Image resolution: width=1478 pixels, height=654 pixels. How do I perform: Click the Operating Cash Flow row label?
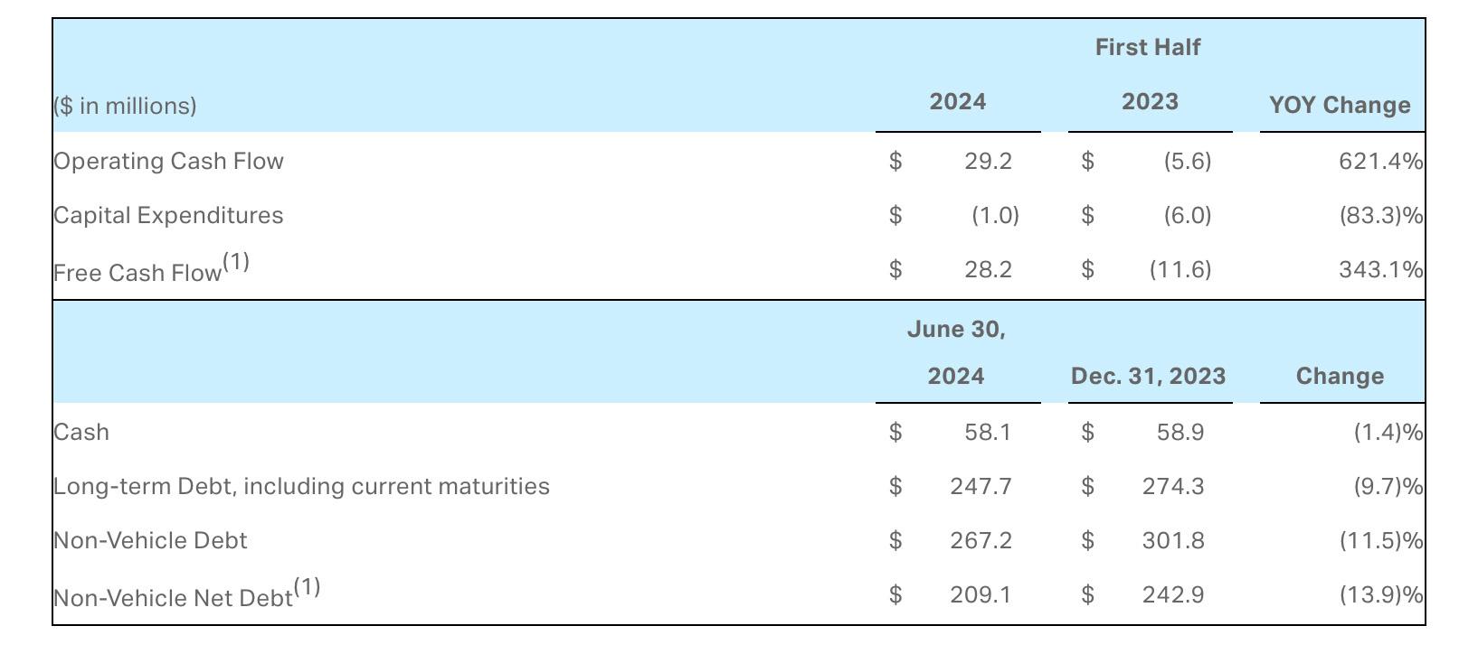[168, 161]
